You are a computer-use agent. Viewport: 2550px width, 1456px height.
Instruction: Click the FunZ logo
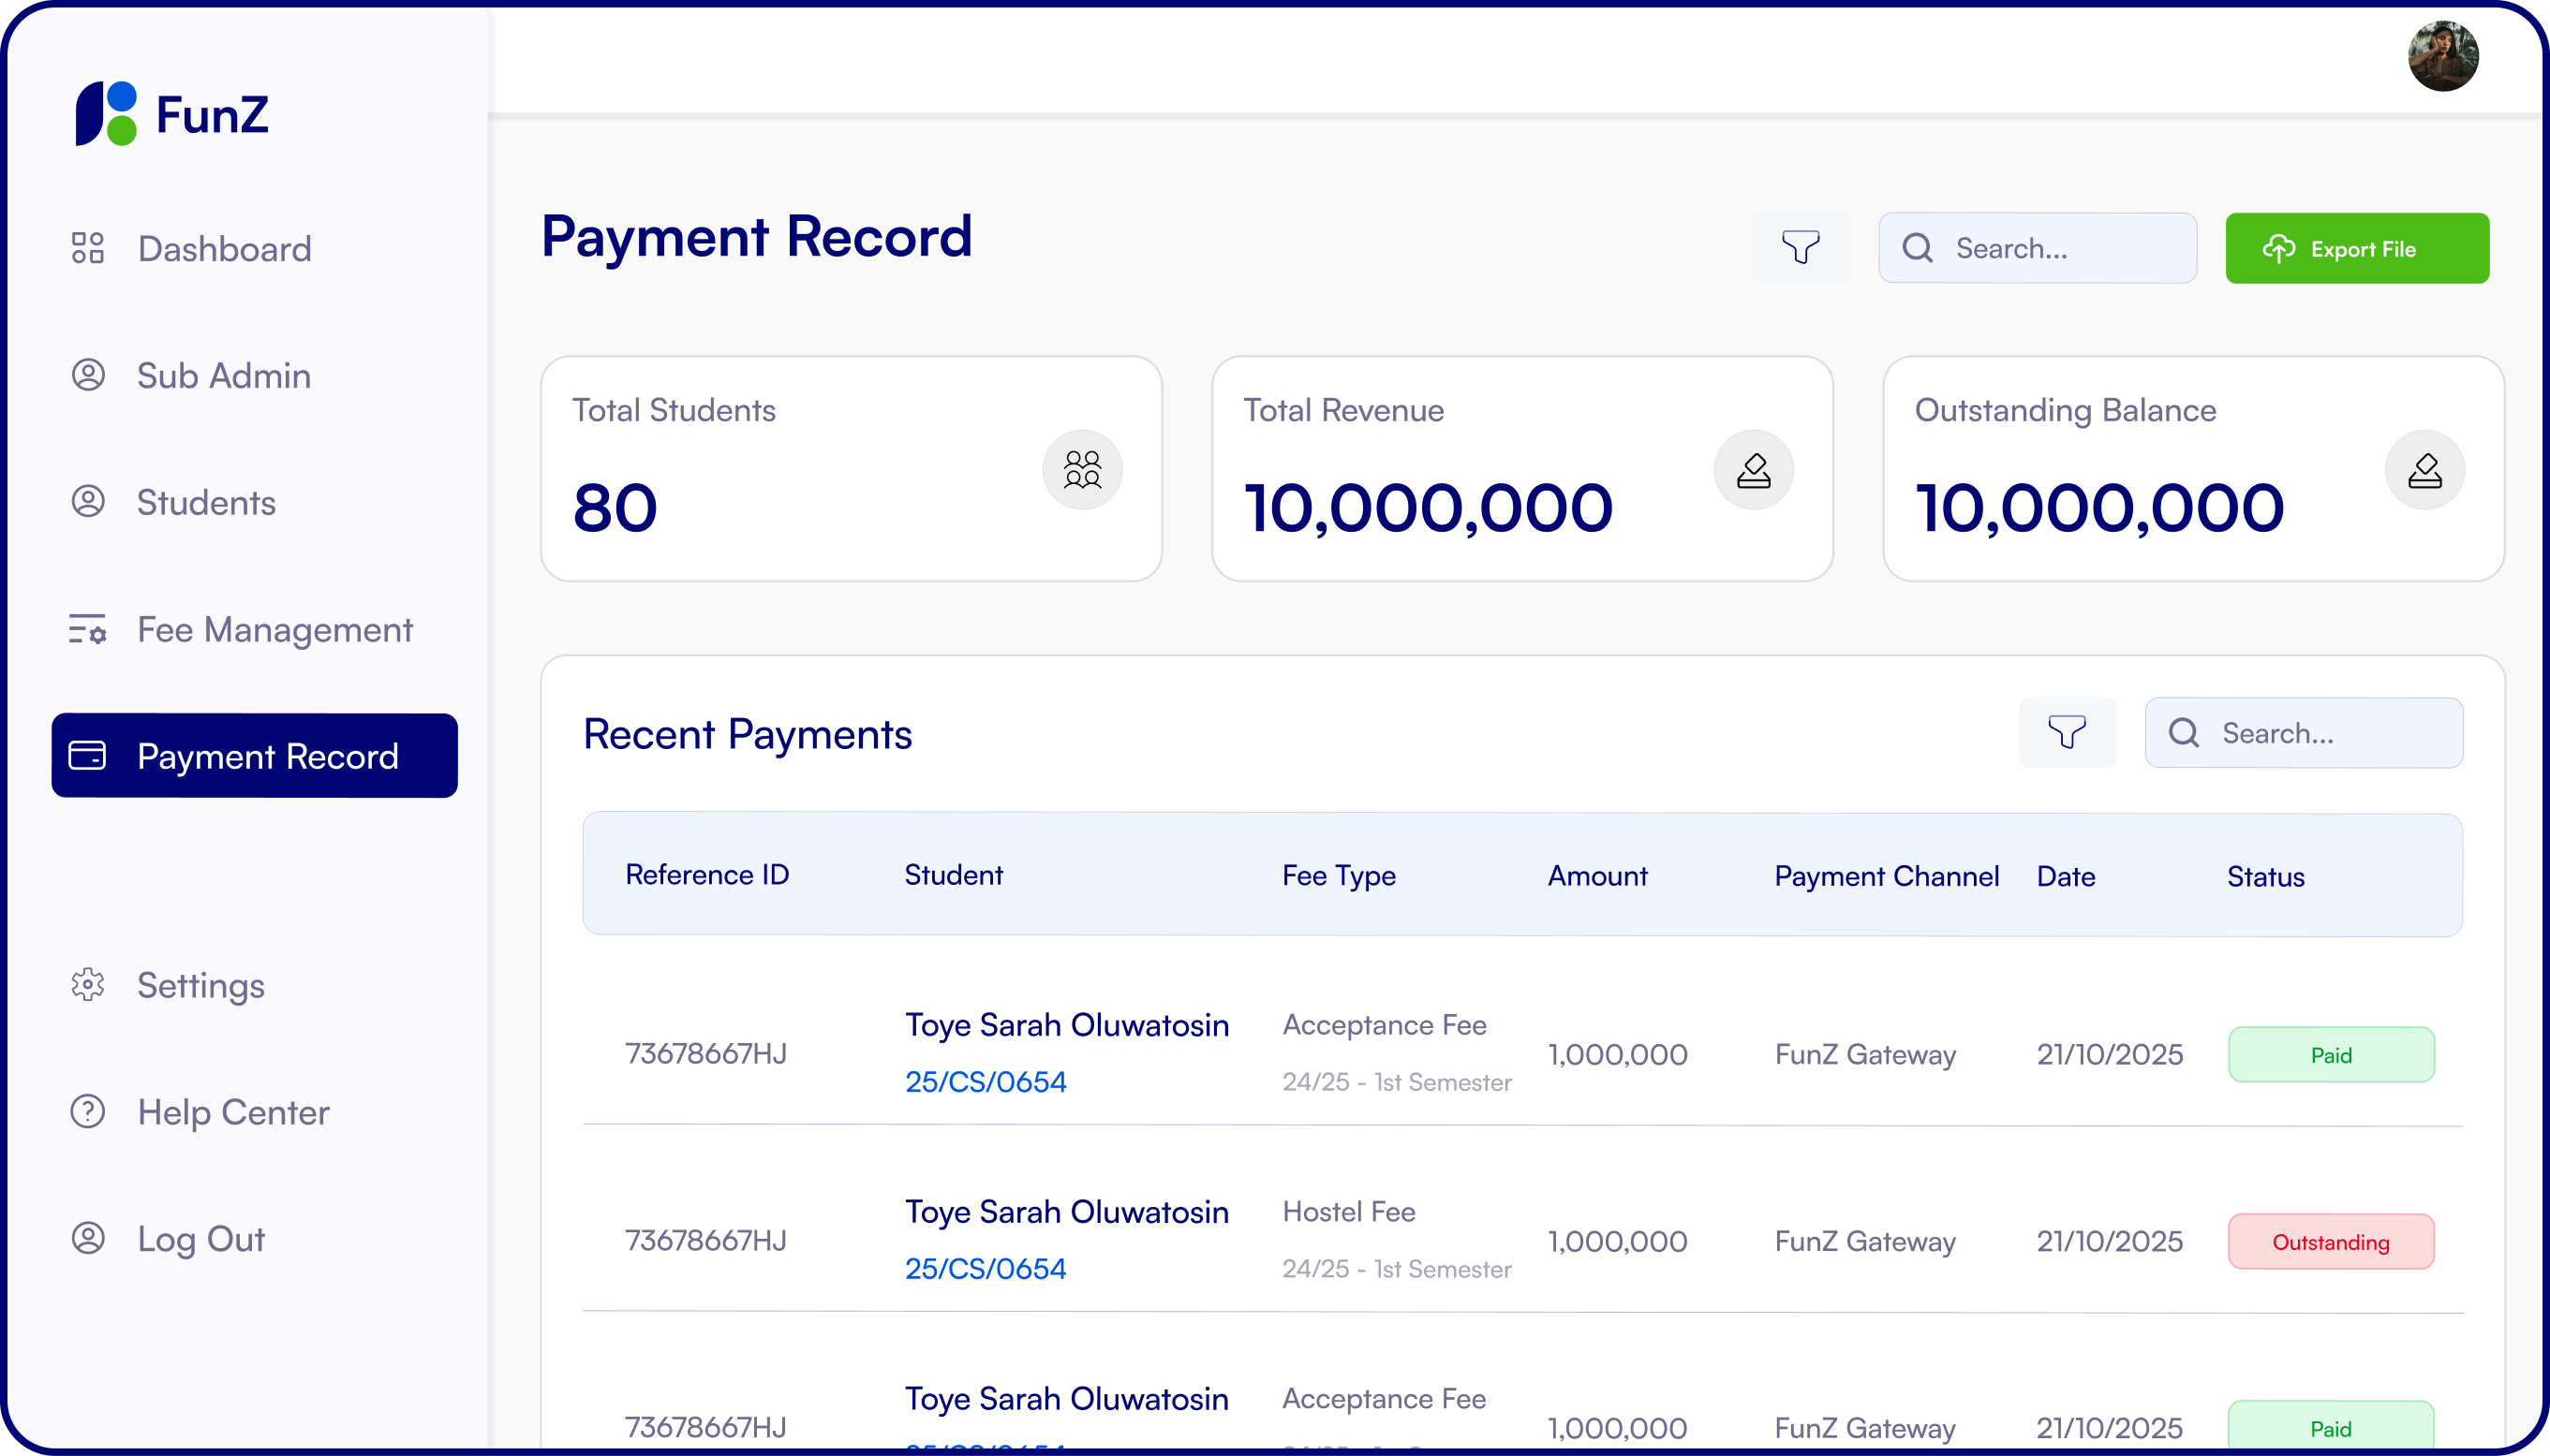[x=172, y=114]
